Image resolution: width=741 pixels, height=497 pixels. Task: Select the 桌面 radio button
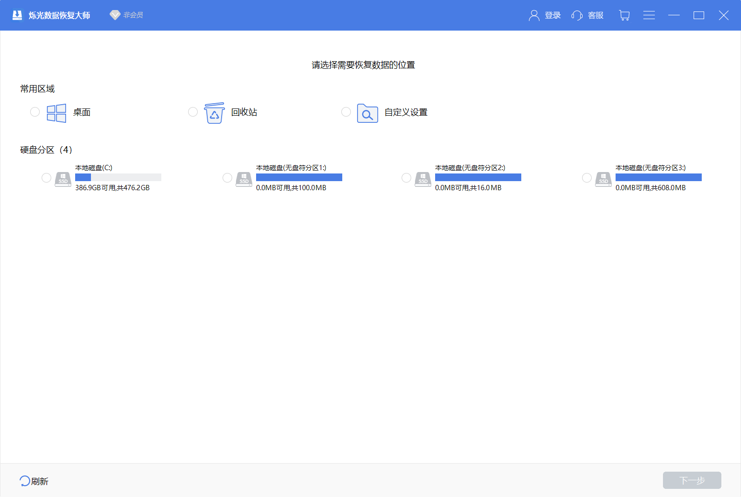coord(34,111)
